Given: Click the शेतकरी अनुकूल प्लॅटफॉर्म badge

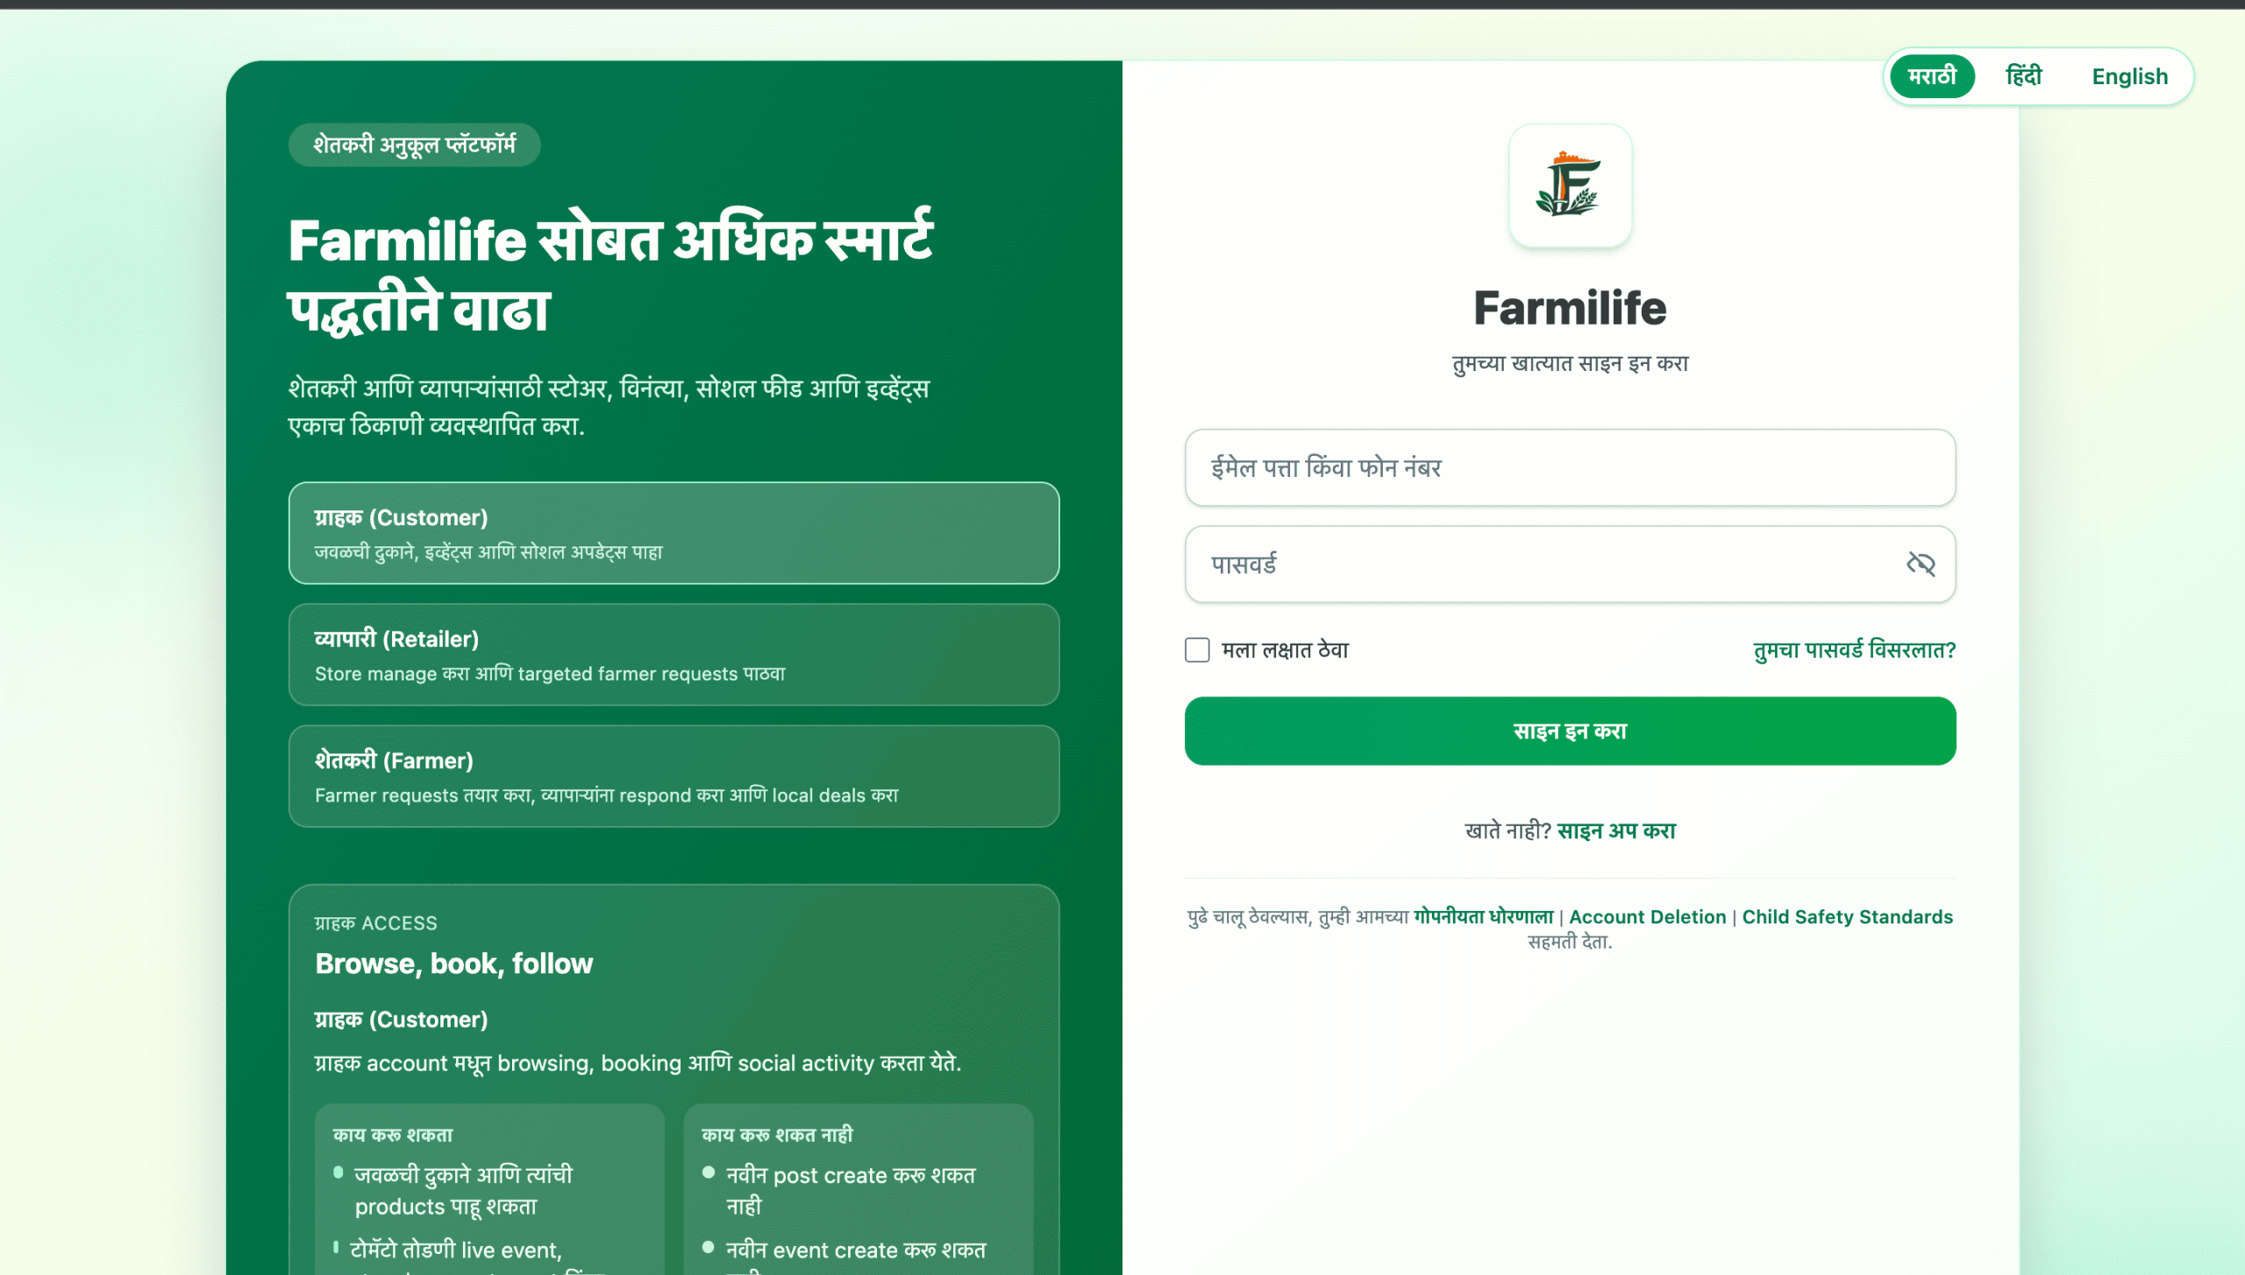Looking at the screenshot, I should tap(414, 145).
